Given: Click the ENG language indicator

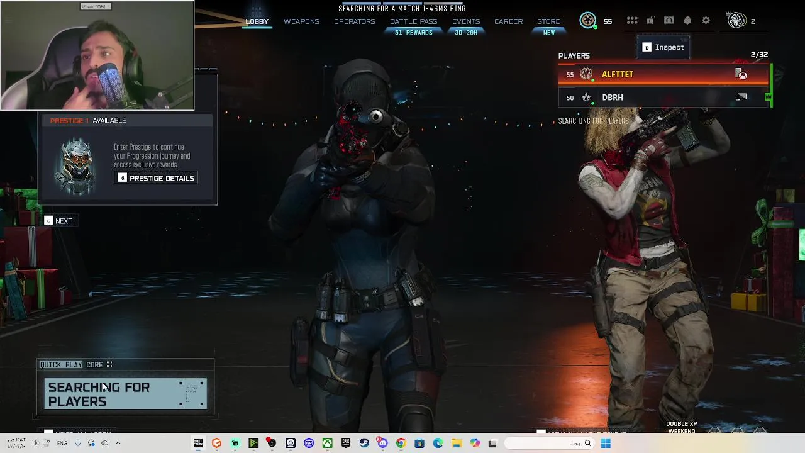Looking at the screenshot, I should click(62, 443).
